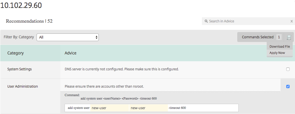
Task: Click the selected commands count badge
Action: 279,37
